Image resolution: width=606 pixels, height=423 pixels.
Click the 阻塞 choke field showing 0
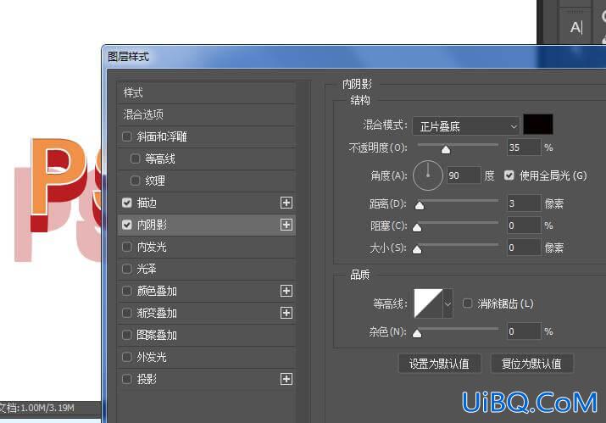pyautogui.click(x=524, y=225)
